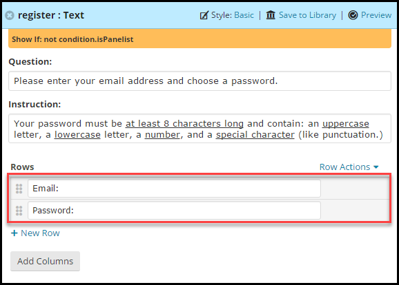This screenshot has width=399, height=285.
Task: Open the Row Actions menu
Action: point(349,167)
